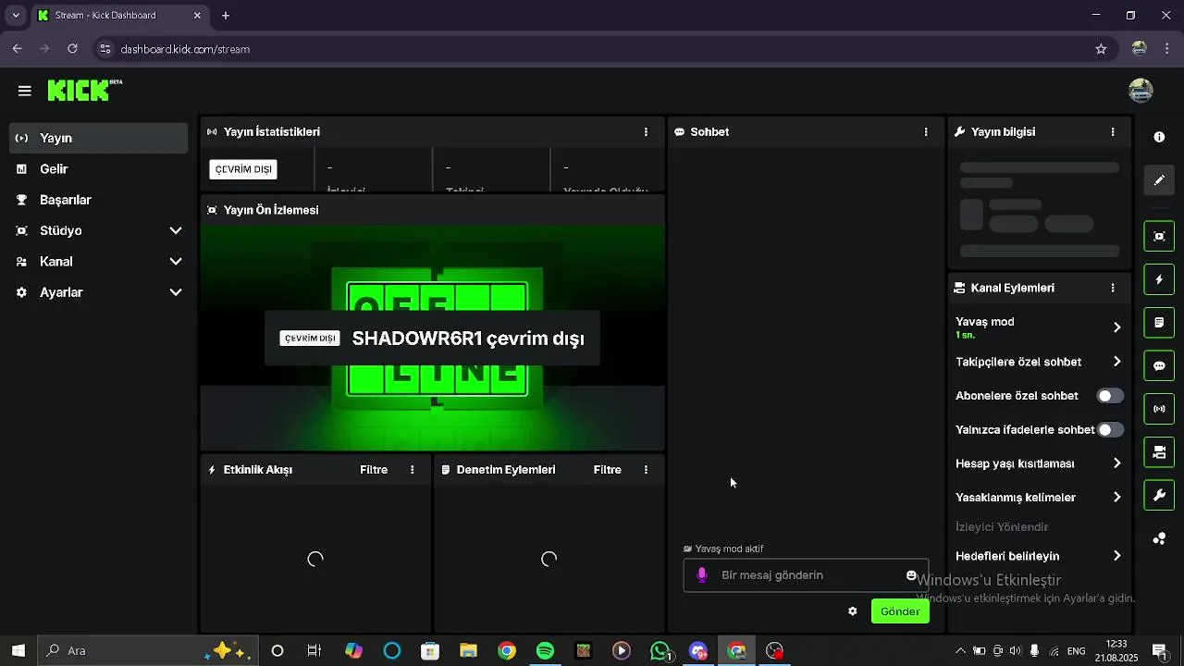Open Etkinlik Akışı panel three-dot menu

point(413,470)
